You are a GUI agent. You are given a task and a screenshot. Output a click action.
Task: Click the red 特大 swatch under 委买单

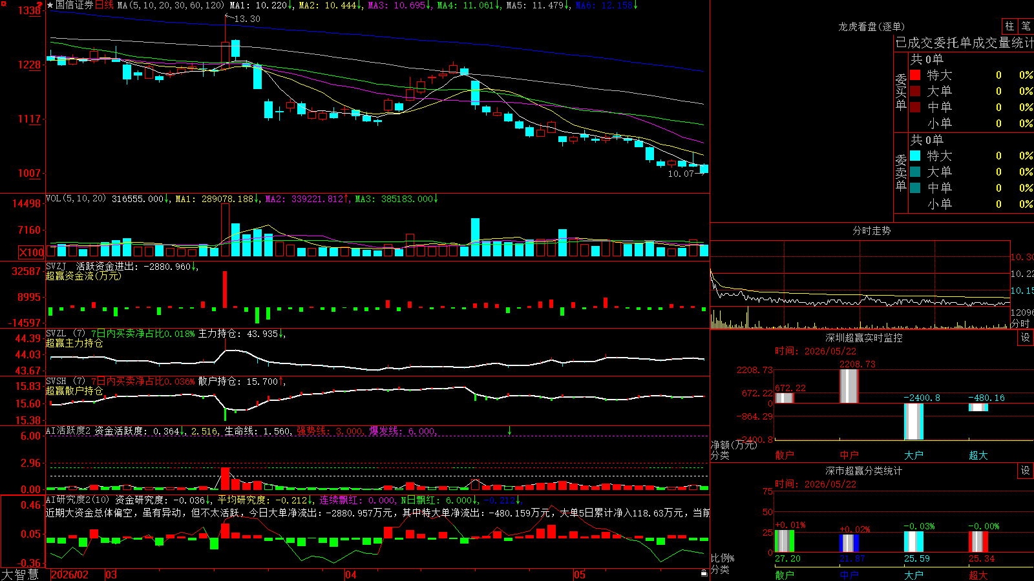[x=915, y=75]
